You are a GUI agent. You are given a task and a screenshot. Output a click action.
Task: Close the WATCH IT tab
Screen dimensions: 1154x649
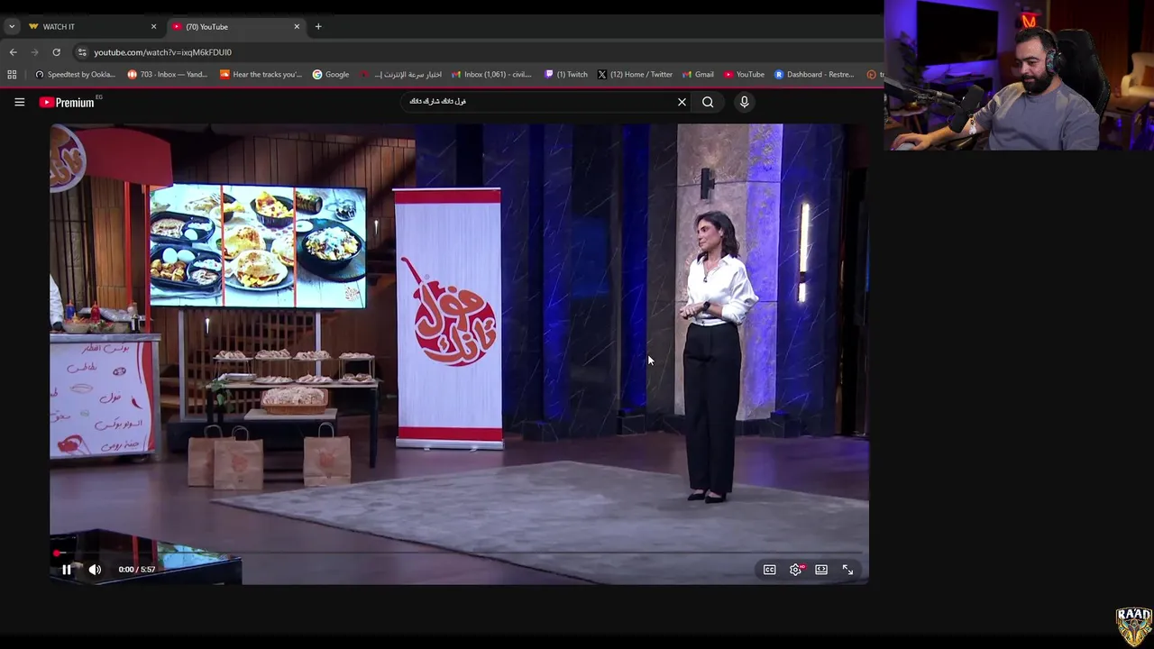[153, 26]
